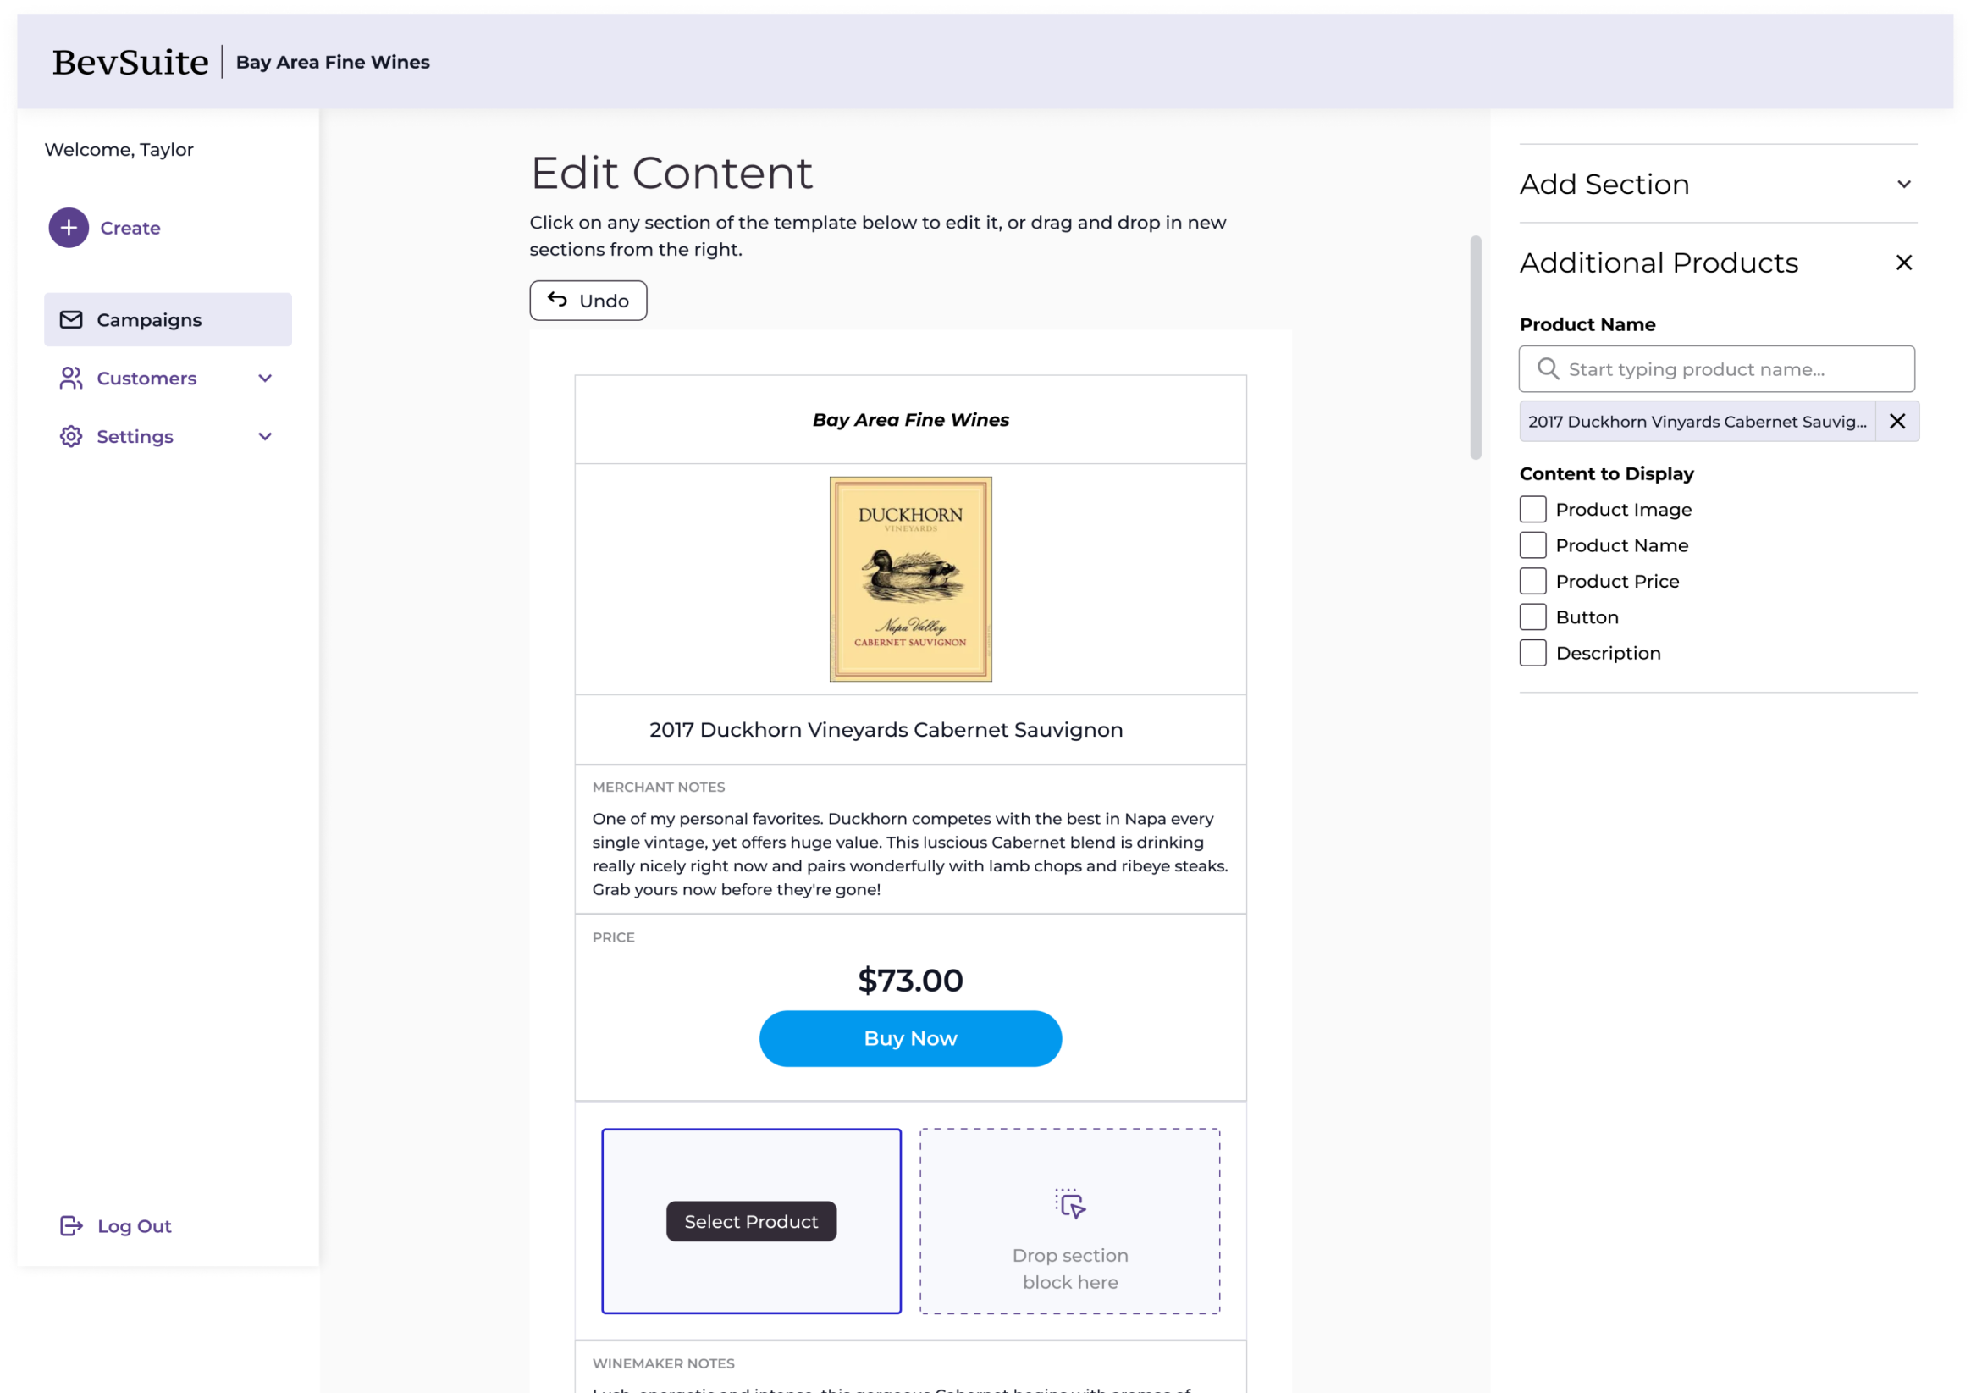Enable the Product Price checkbox
The height and width of the screenshot is (1393, 1971).
[1533, 582]
